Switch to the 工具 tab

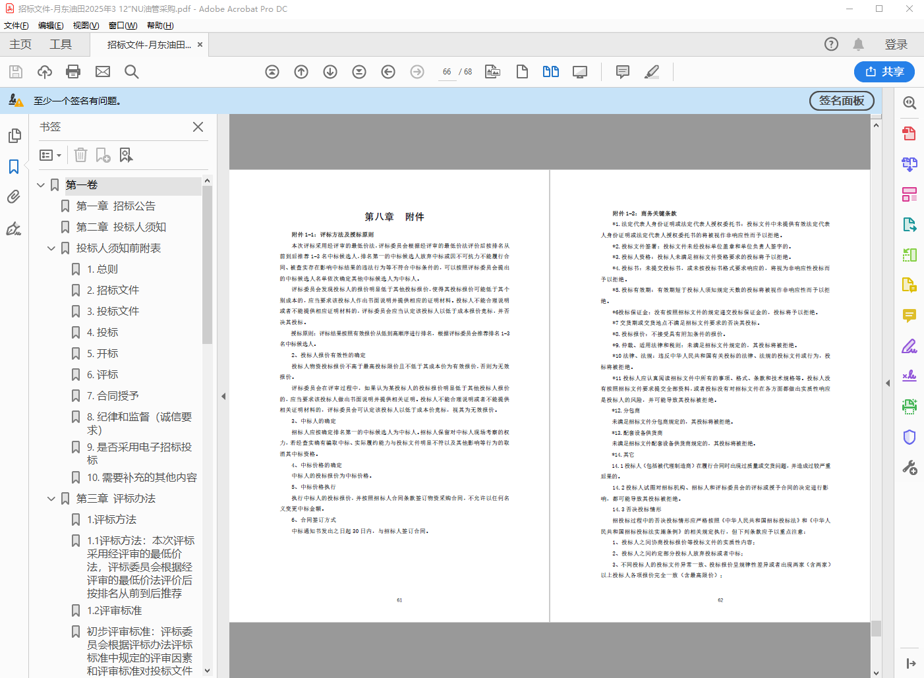click(61, 44)
